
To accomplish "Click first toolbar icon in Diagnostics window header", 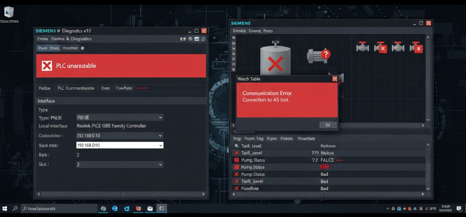I will click(183, 39).
